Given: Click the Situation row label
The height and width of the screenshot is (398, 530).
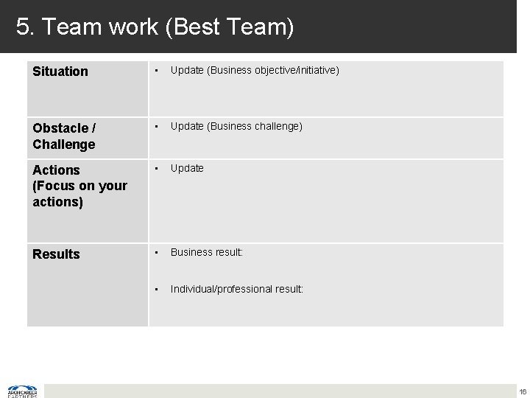Looking at the screenshot, I should click(60, 71).
